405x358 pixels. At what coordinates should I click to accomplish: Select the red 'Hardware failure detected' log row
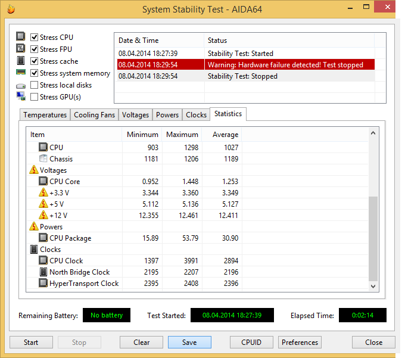(245, 64)
